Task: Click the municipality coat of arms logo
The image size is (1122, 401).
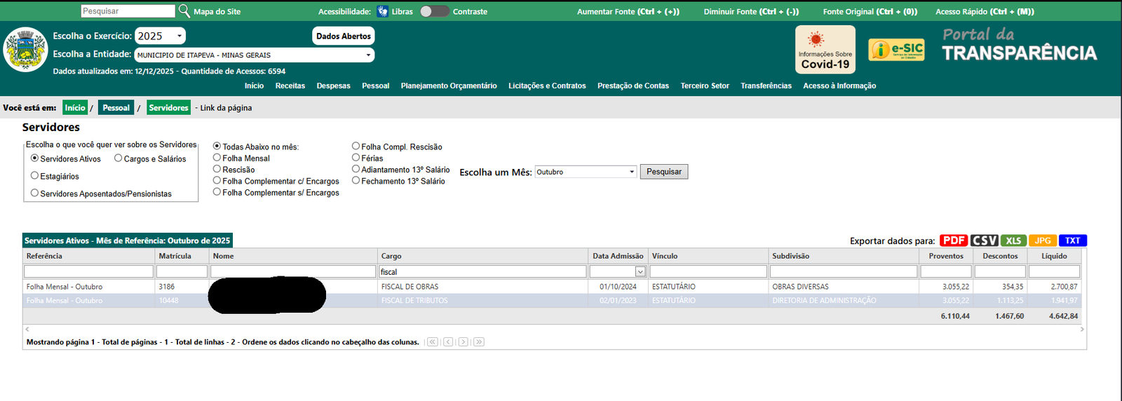Action: point(26,49)
